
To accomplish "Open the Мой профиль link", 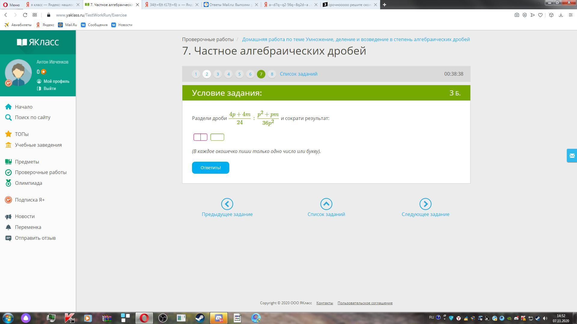I will pos(56,81).
